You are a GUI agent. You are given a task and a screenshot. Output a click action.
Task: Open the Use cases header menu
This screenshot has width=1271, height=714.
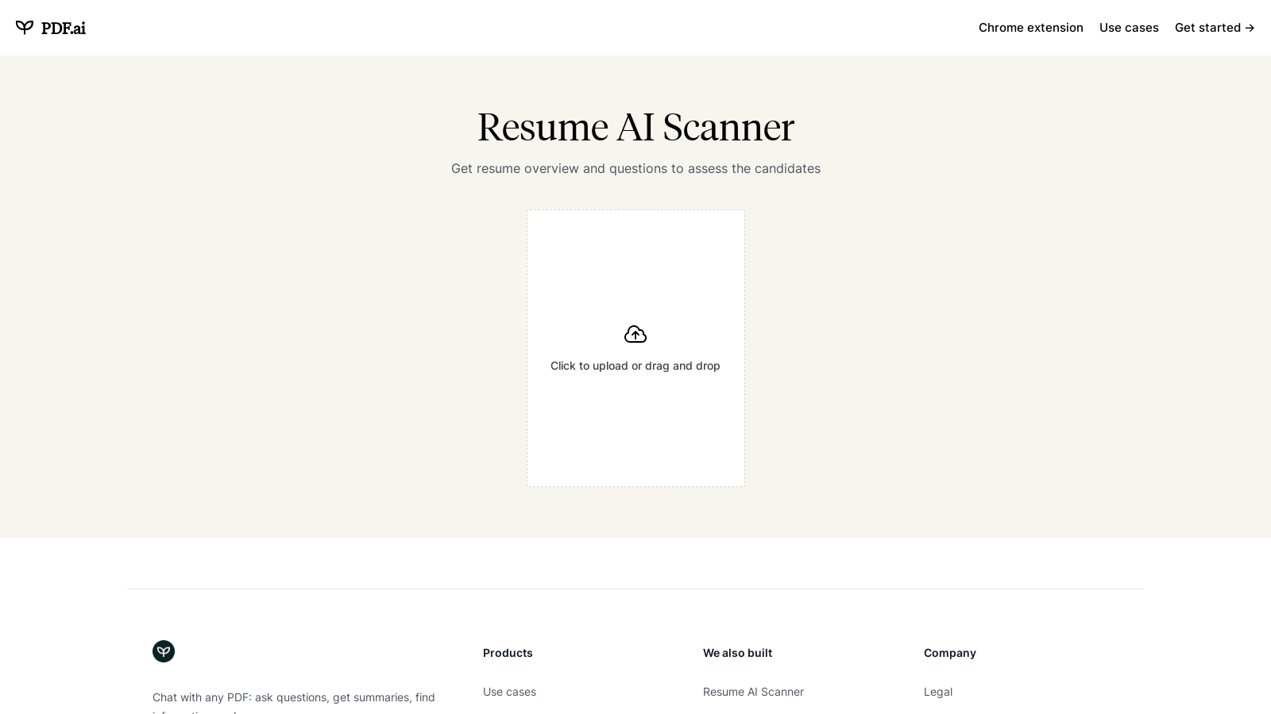(1129, 28)
